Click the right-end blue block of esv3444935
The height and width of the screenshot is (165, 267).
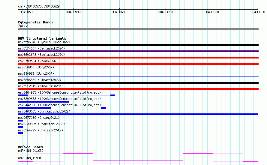click(x=113, y=95)
